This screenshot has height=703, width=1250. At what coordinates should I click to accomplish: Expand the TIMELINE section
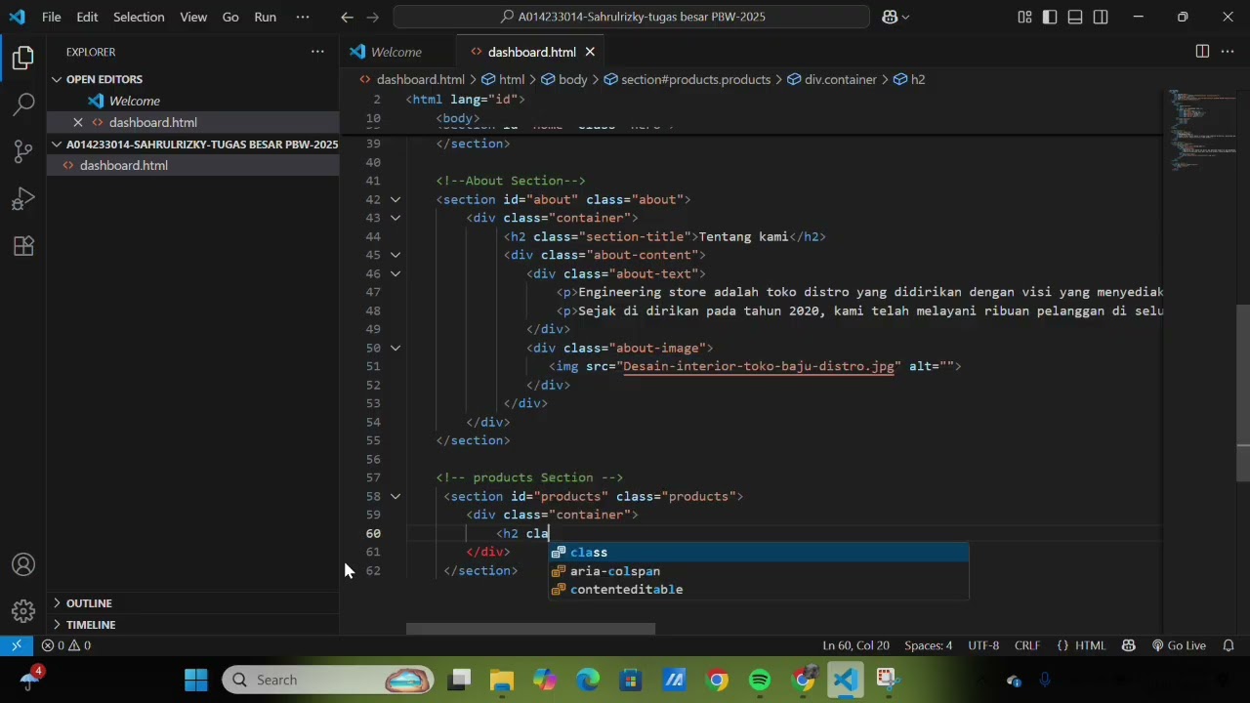91,625
